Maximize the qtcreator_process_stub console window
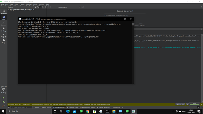203x114 pixels. click(125, 19)
